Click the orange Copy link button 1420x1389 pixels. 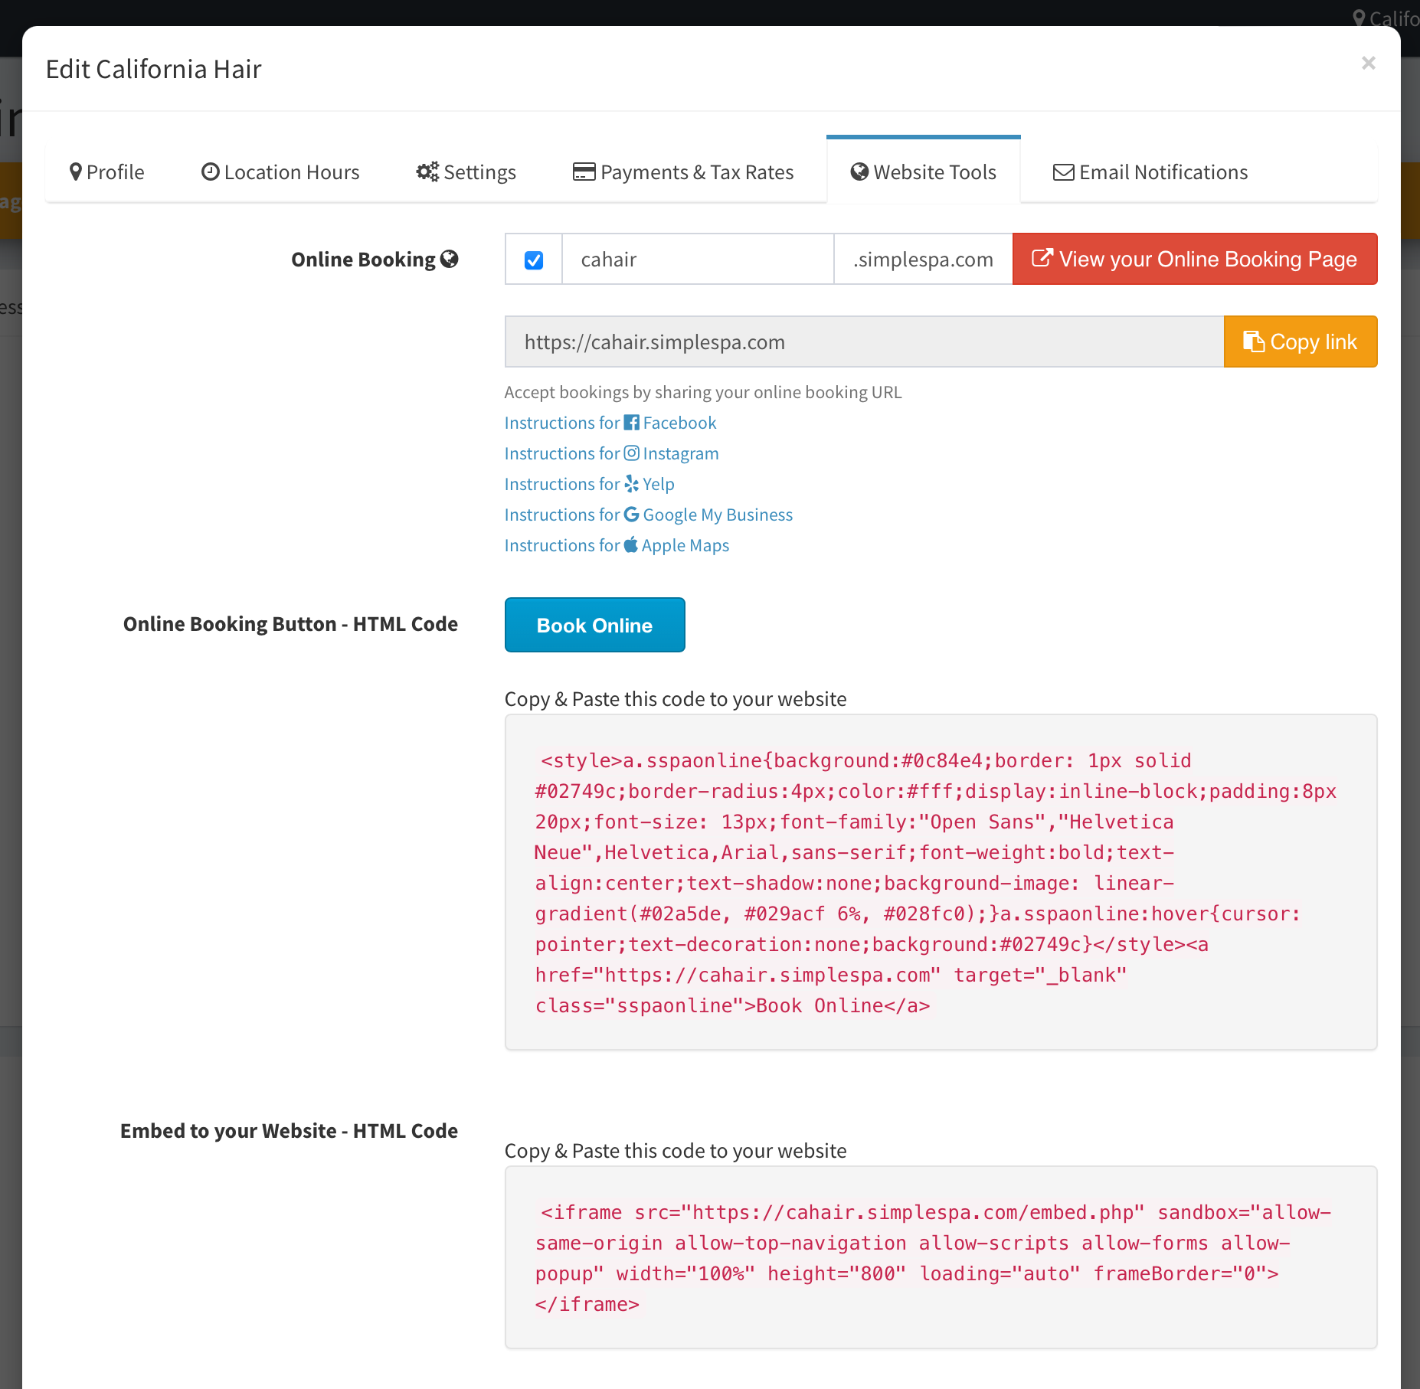(1300, 342)
